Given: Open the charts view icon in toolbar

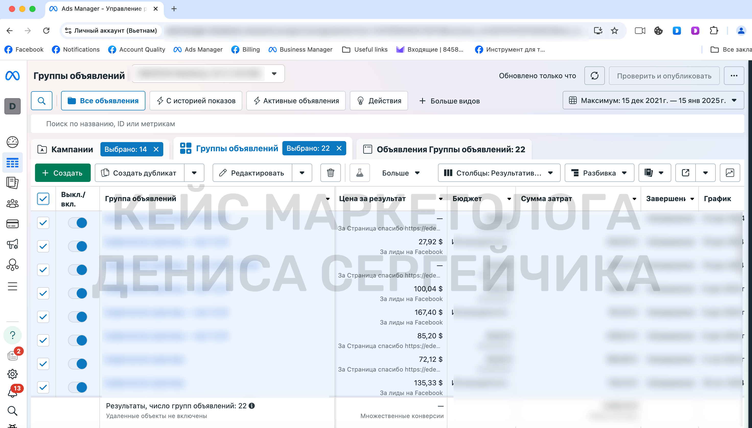Looking at the screenshot, I should click(730, 173).
